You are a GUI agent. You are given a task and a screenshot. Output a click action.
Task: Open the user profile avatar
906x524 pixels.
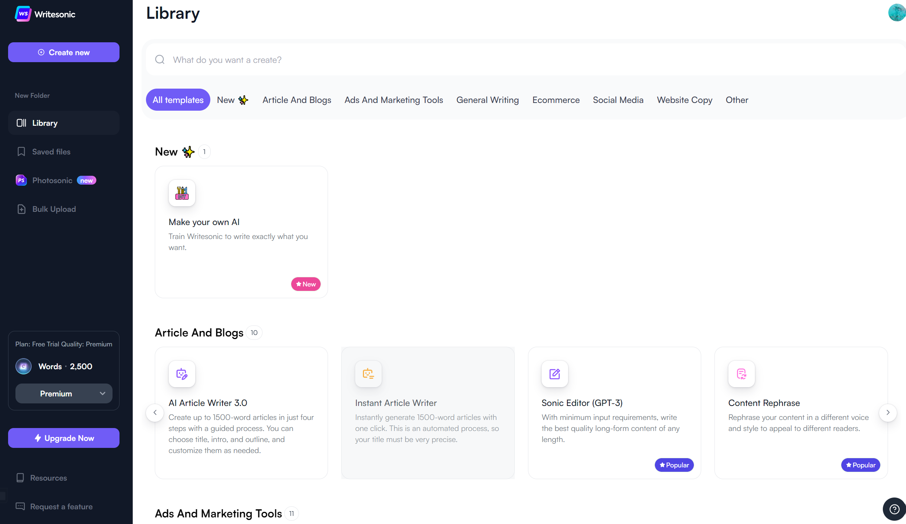(x=897, y=13)
